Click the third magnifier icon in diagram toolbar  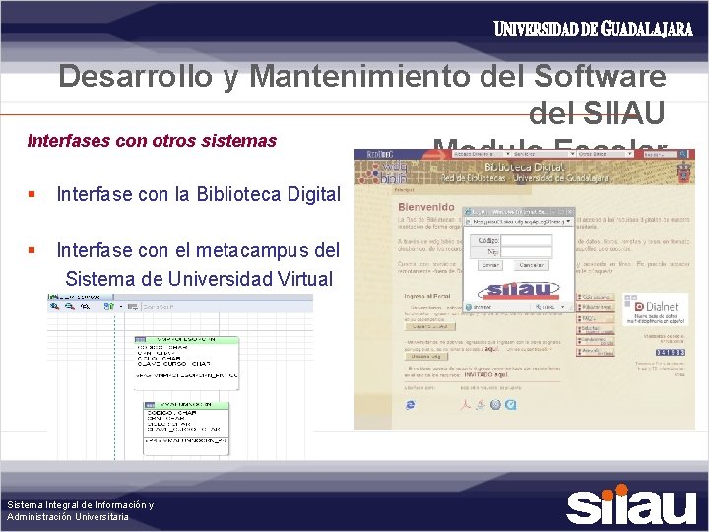click(85, 306)
